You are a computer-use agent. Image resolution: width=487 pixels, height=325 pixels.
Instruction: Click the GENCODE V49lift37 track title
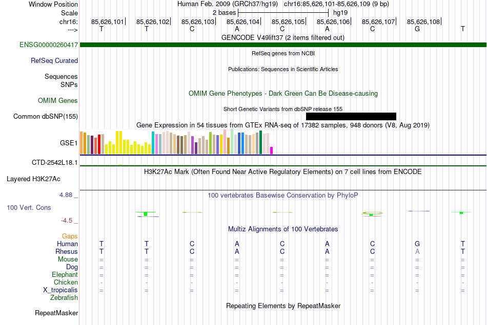(x=283, y=38)
